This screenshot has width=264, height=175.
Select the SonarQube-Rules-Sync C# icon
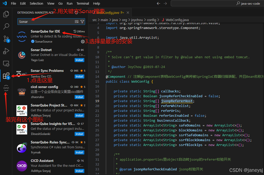pyautogui.click(x=22, y=148)
